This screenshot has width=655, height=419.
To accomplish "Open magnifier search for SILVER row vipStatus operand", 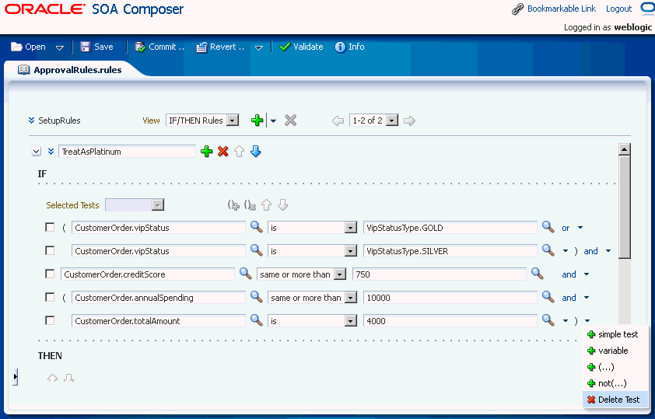I will (256, 250).
